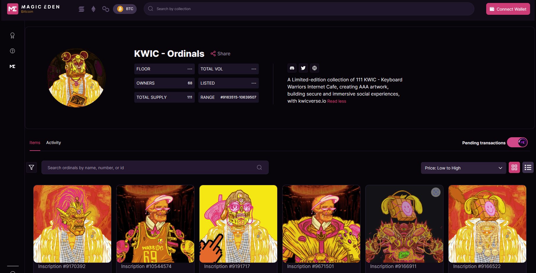Open the Price: Low to High dropdown

pyautogui.click(x=464, y=168)
